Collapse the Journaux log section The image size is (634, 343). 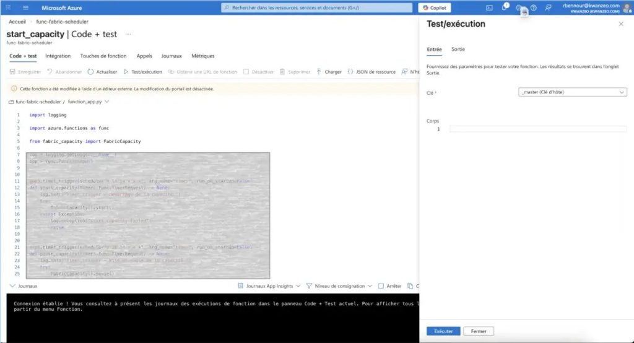click(12, 286)
